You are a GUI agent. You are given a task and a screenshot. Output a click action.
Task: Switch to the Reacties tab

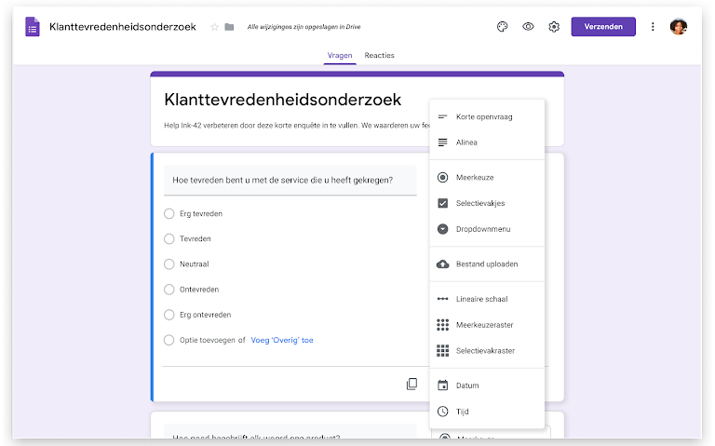coord(379,56)
